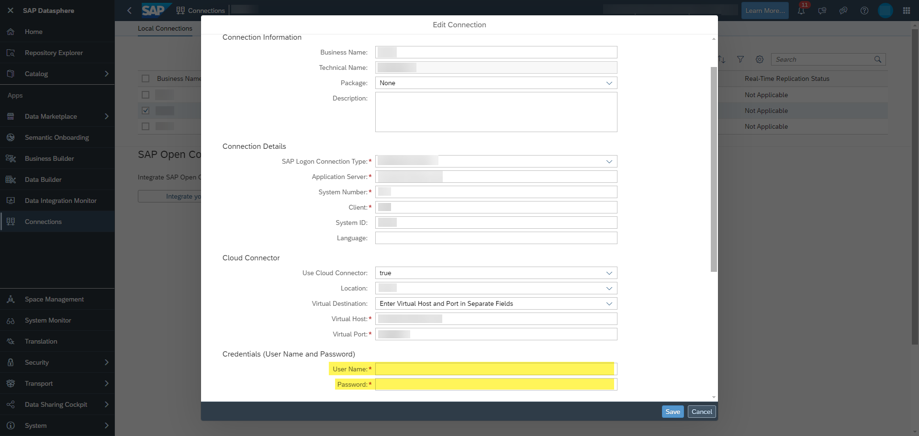This screenshot has height=436, width=919.
Task: Tick the third connection row checkbox
Action: 146,126
